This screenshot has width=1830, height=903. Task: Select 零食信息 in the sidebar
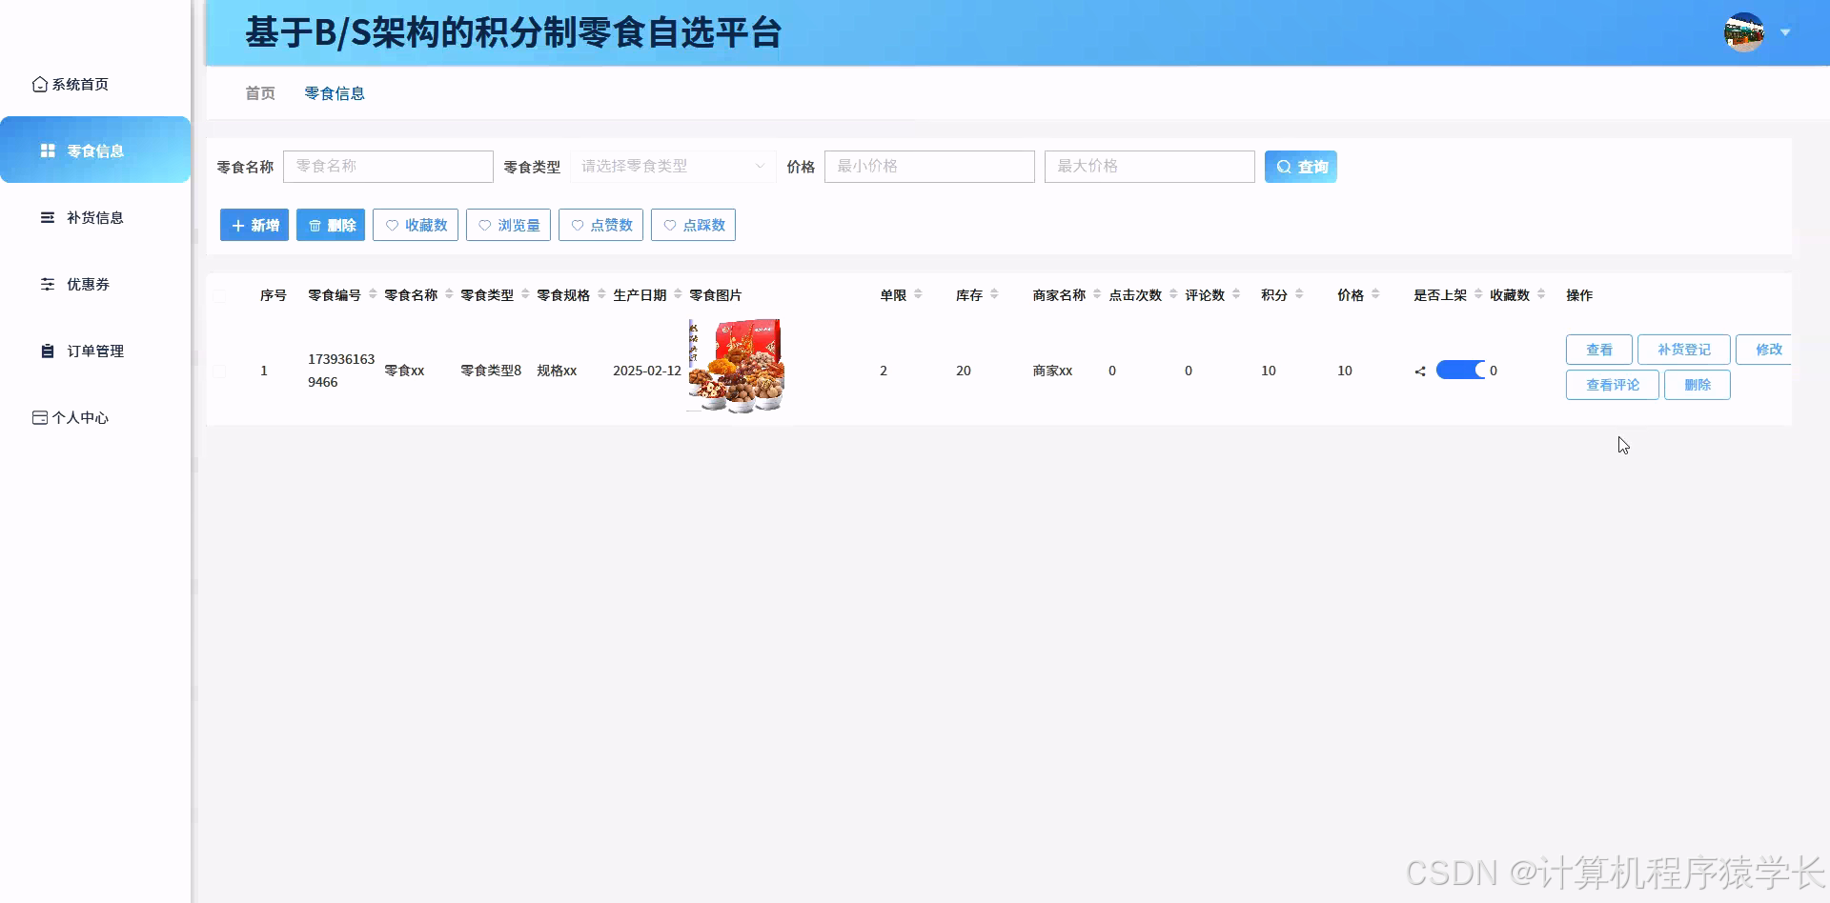95,150
